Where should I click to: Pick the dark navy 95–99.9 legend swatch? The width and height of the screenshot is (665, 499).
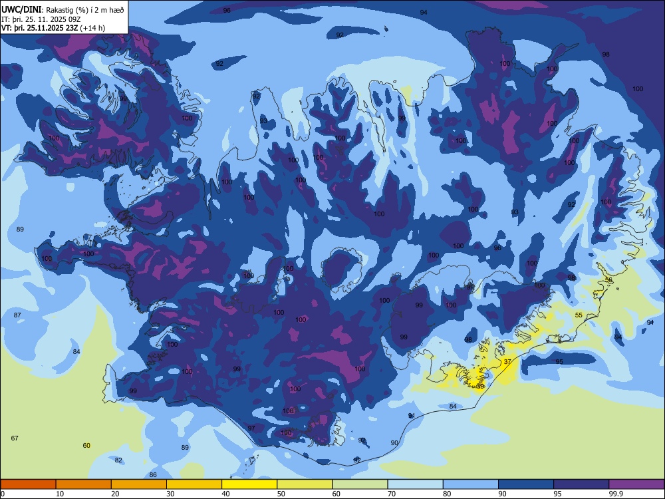[x=581, y=484]
